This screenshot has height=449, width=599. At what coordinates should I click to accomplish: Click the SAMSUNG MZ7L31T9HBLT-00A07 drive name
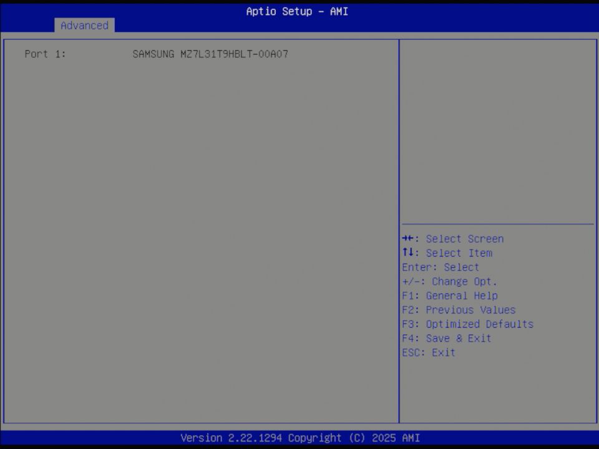pyautogui.click(x=210, y=54)
